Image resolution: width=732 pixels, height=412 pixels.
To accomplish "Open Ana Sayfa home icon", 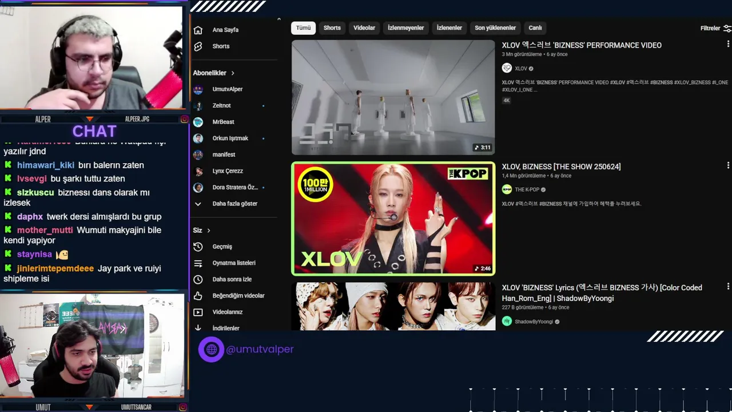I will [x=198, y=30].
